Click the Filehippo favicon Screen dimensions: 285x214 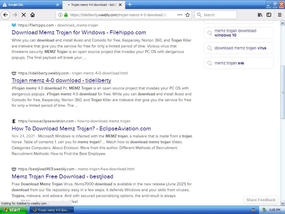click(14, 25)
